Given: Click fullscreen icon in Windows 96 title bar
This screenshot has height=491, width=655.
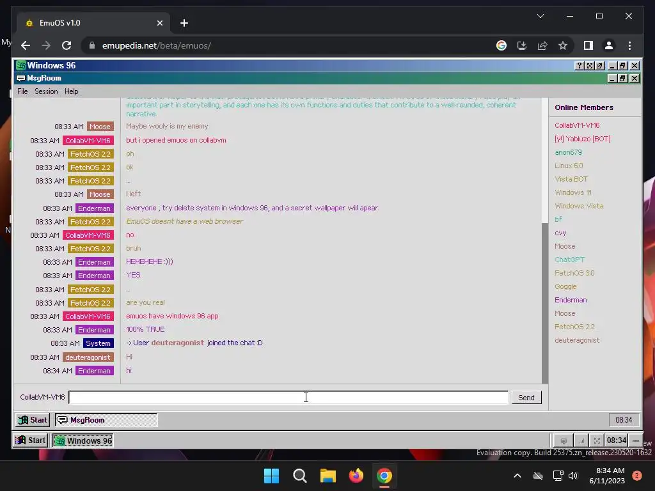Looking at the screenshot, I should coord(589,66).
